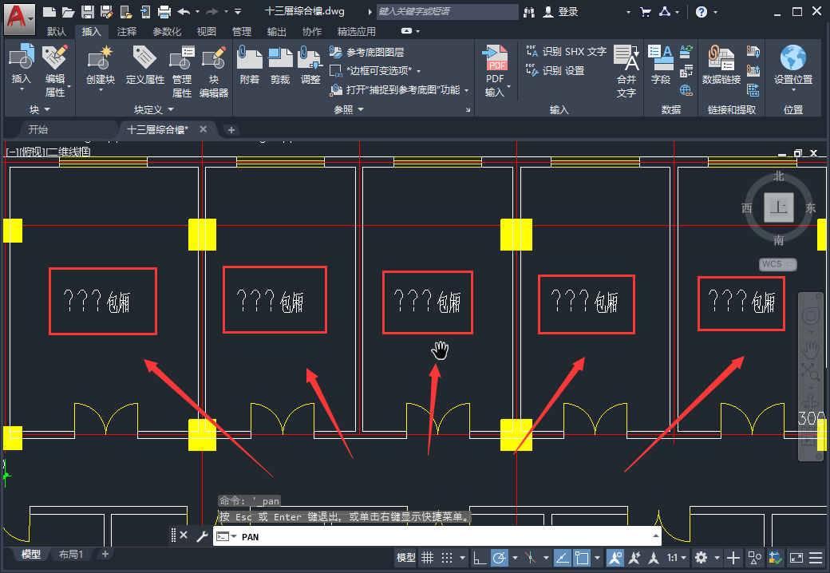This screenshot has width=830, height=573.
Task: Toggle 2D object snap in status bar
Action: pos(582,558)
